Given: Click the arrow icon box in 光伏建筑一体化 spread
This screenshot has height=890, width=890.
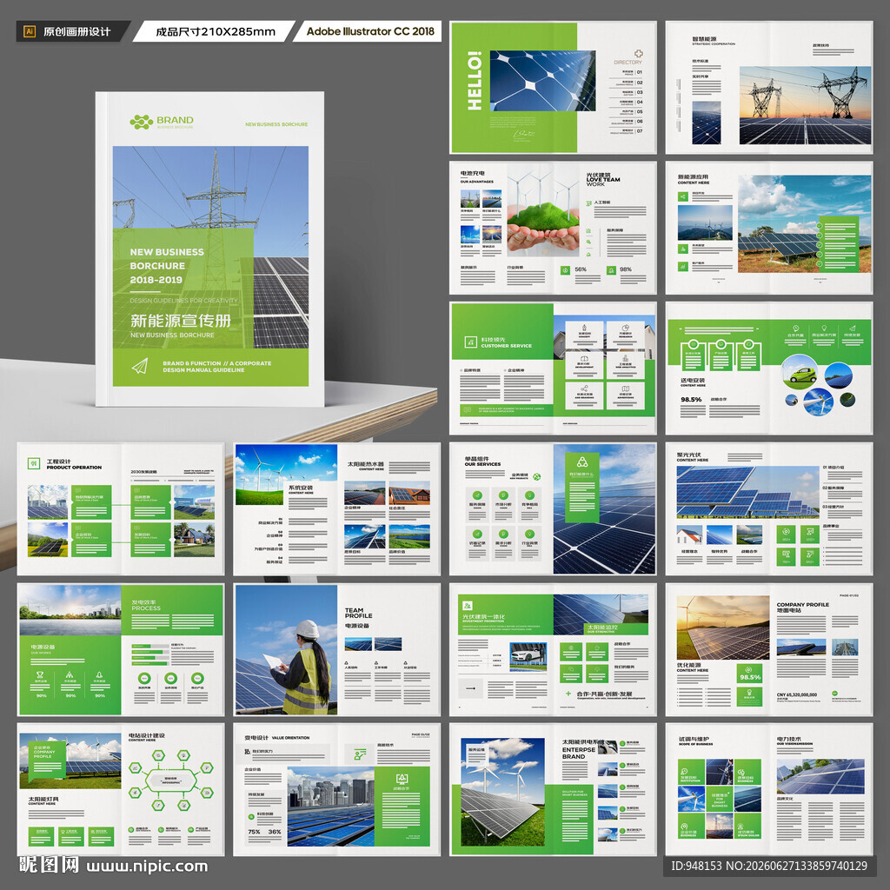Looking at the screenshot, I should coord(470,688).
